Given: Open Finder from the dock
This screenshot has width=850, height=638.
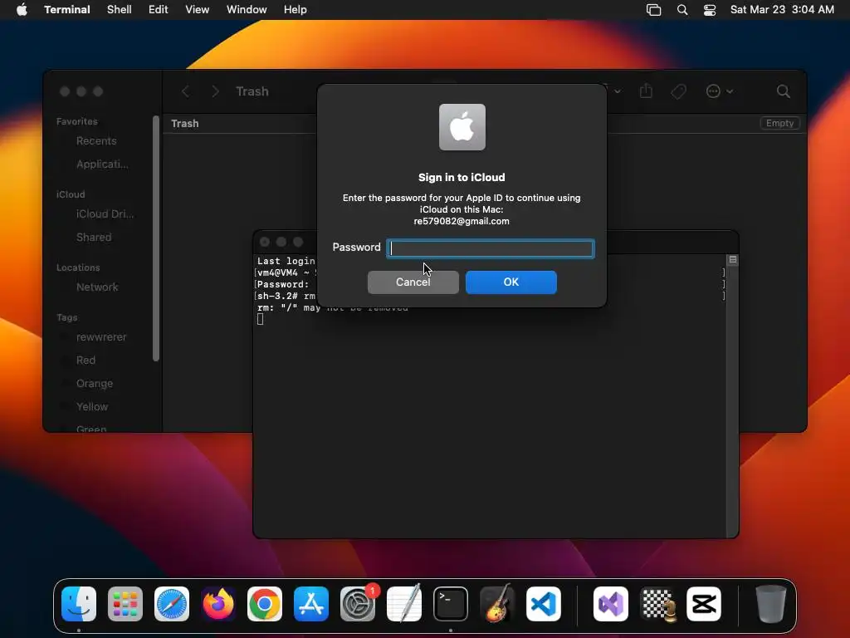Looking at the screenshot, I should [x=79, y=604].
